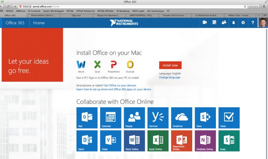The height and width of the screenshot is (159, 268).
Task: Open the EI Roadmap bookmark
Action: click(123, 11)
